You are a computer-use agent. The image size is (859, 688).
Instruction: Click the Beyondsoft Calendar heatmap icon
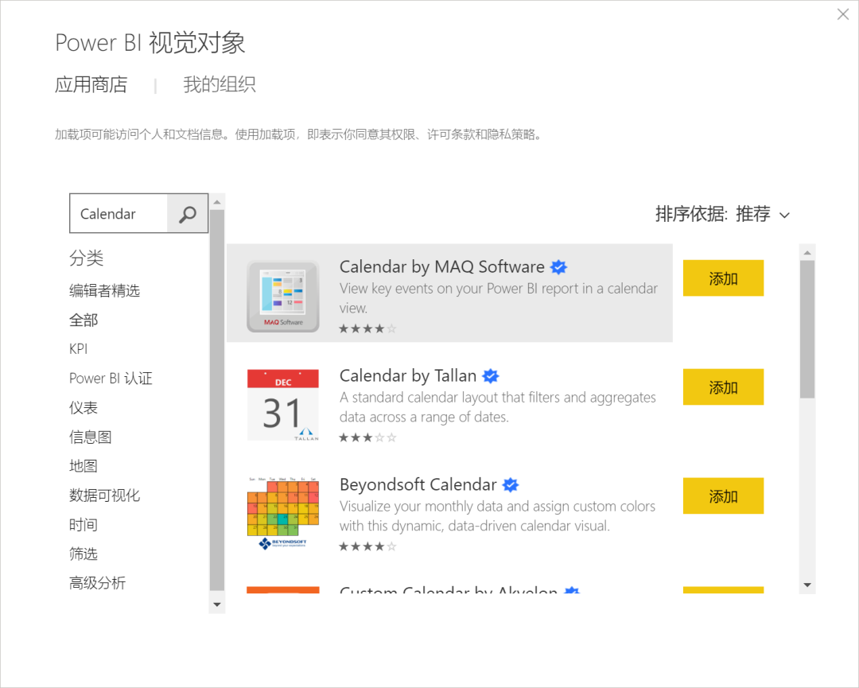coord(282,513)
